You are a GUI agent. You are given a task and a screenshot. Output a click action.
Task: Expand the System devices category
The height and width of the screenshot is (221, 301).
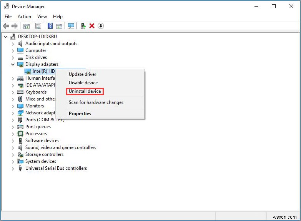click(13, 162)
